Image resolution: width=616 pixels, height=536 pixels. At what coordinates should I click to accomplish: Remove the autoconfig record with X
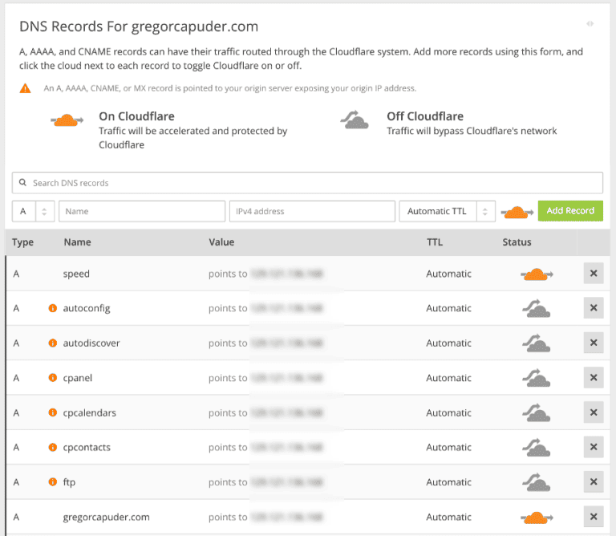[x=593, y=308]
